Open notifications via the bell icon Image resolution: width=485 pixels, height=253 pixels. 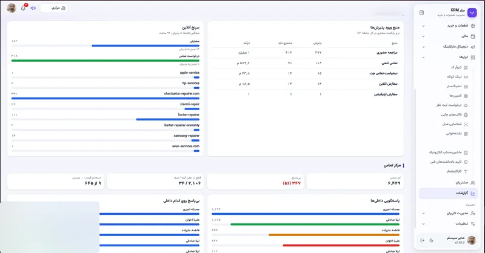23,8
